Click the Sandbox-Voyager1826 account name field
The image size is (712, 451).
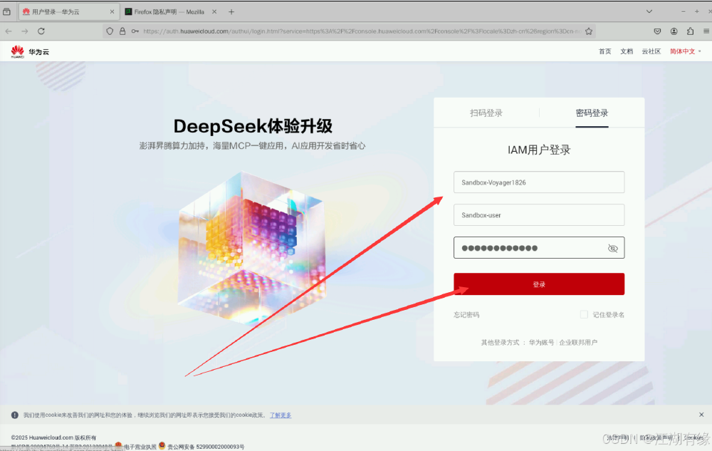pos(539,182)
